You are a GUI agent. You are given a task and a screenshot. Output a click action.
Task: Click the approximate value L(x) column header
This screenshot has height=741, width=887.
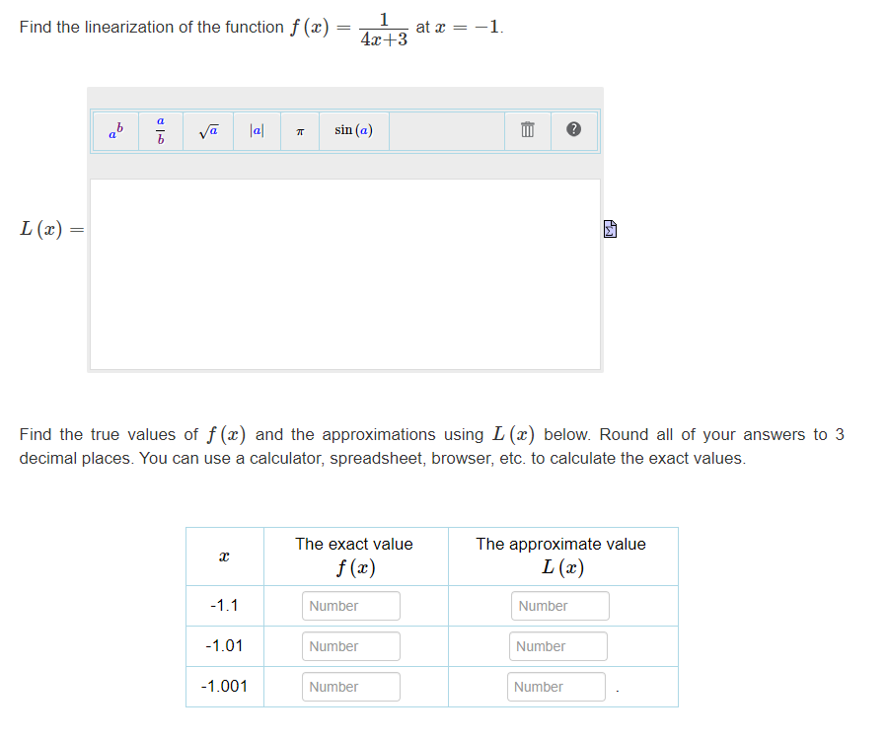point(561,556)
